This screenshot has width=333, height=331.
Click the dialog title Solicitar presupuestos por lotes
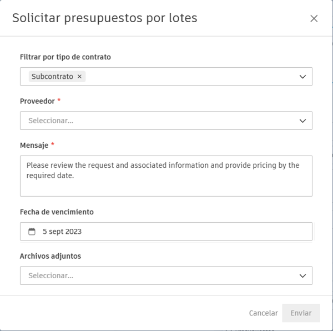click(104, 18)
